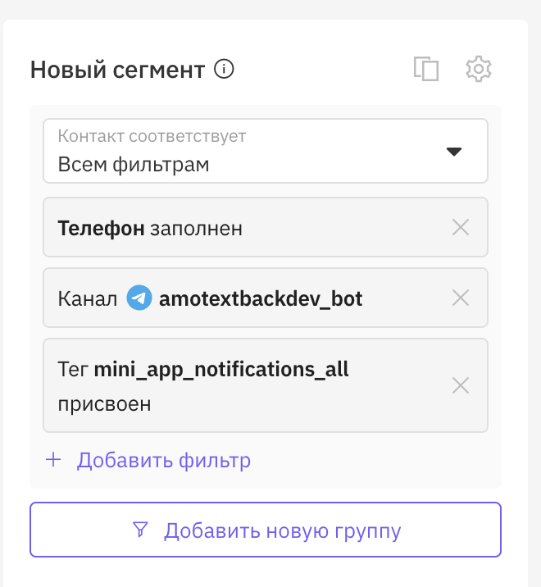Click the Контакт соответствует label
This screenshot has height=587, width=541.
152,136
